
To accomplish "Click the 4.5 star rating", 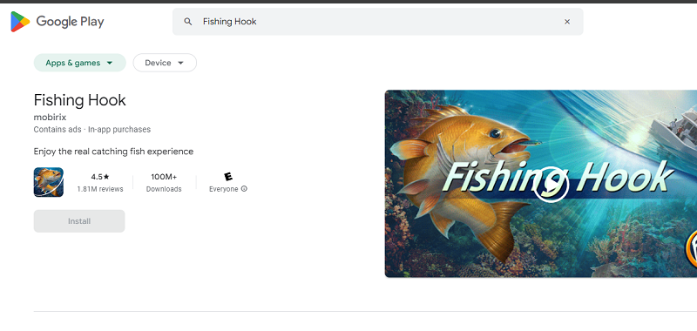I will click(x=100, y=177).
